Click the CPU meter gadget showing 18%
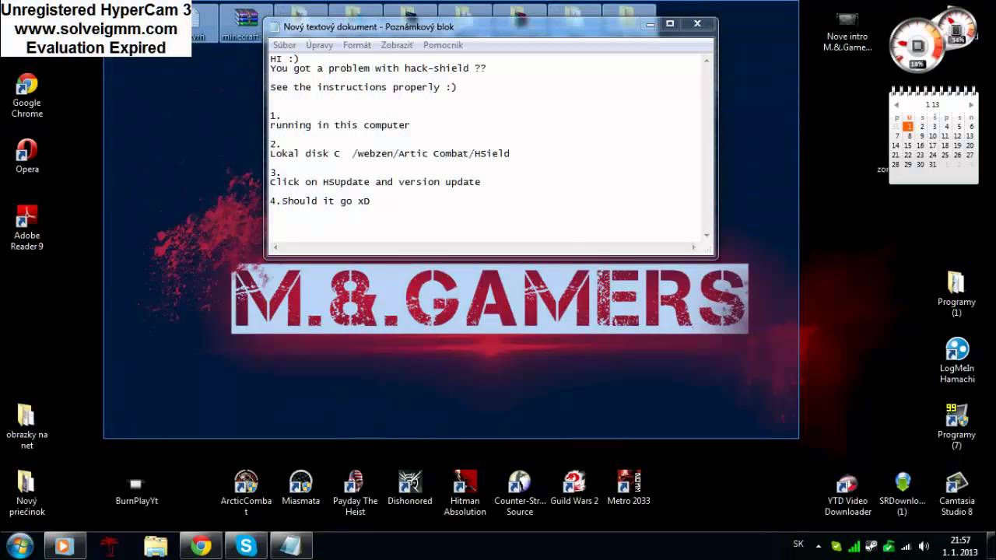Screen dimensions: 996x560 click(918, 44)
